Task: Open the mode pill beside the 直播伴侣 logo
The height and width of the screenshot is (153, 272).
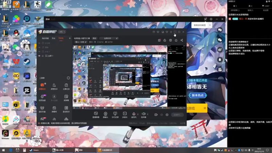Action: [x=62, y=32]
